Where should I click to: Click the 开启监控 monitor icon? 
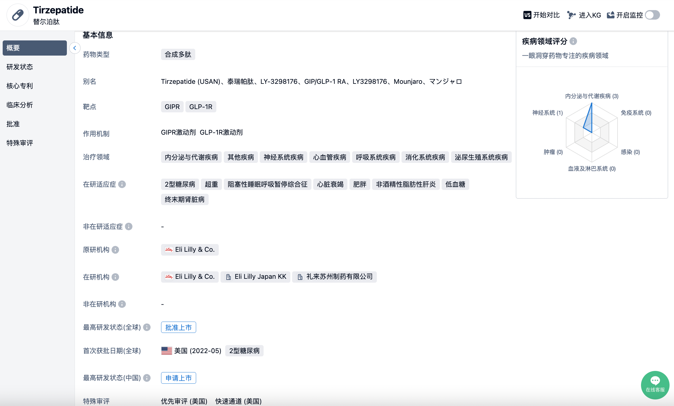pos(610,15)
